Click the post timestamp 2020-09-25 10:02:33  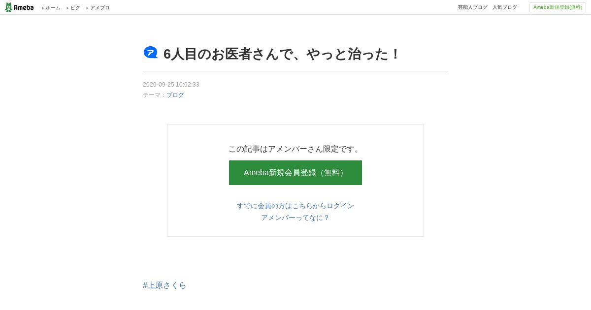click(171, 85)
